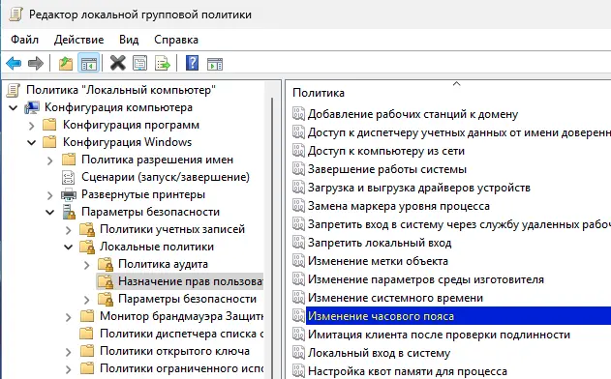
Task: Select Изменение параметров среды изготовителя
Action: coord(425,279)
